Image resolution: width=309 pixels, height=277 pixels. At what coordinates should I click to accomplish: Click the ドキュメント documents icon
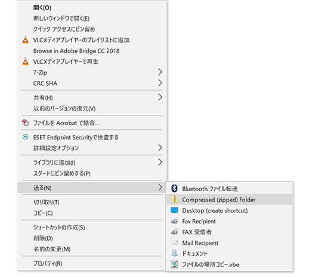point(174,253)
